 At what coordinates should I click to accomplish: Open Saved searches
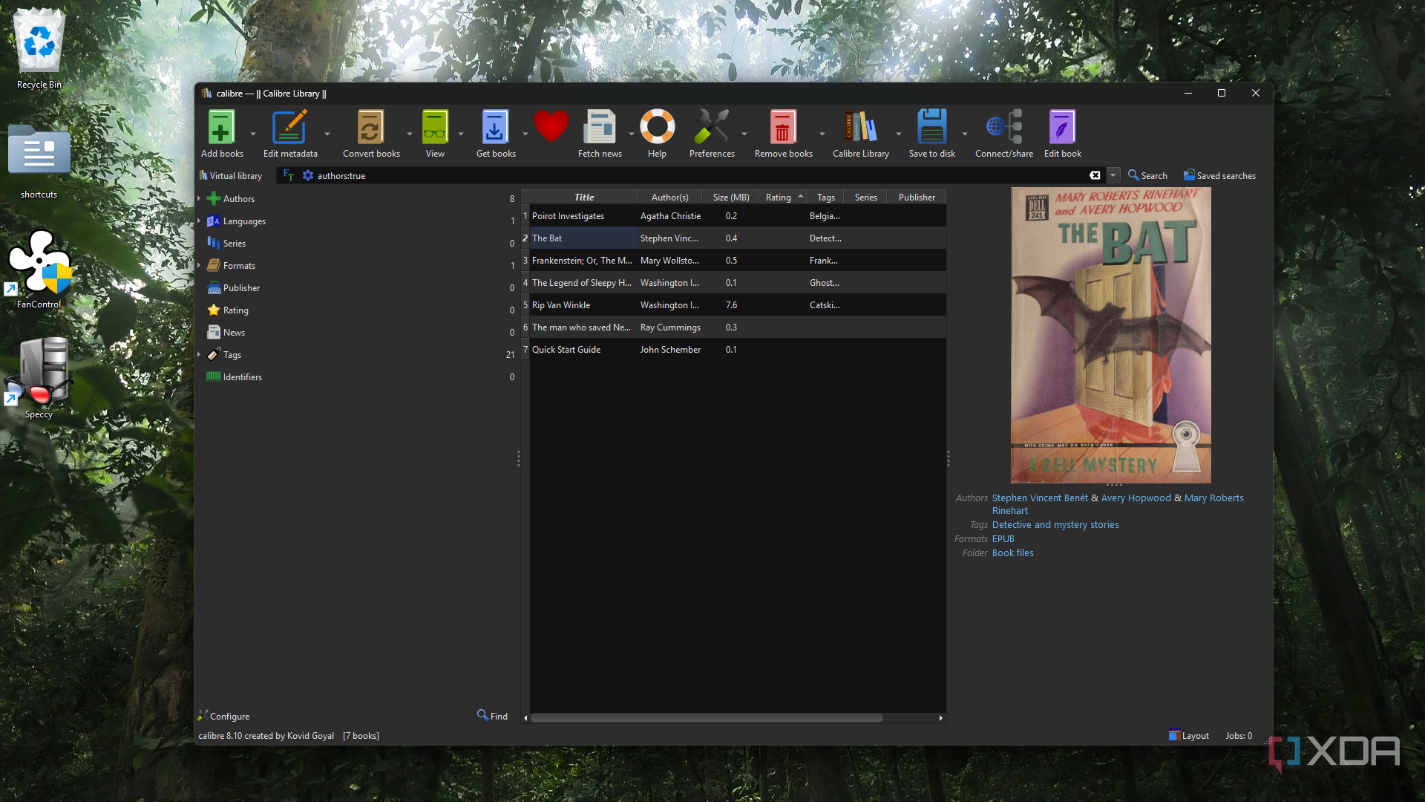1219,175
